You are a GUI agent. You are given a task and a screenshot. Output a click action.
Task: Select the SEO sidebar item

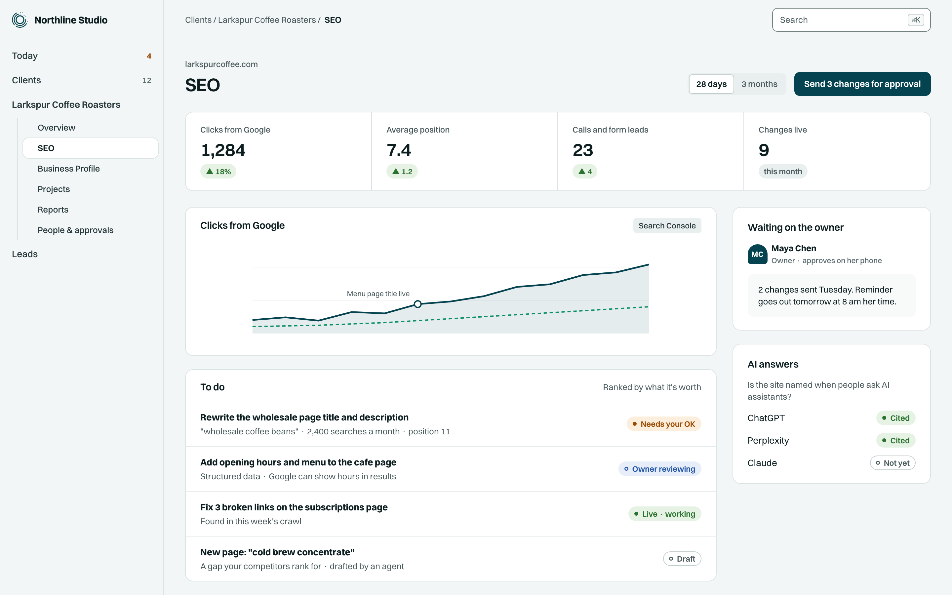click(91, 148)
